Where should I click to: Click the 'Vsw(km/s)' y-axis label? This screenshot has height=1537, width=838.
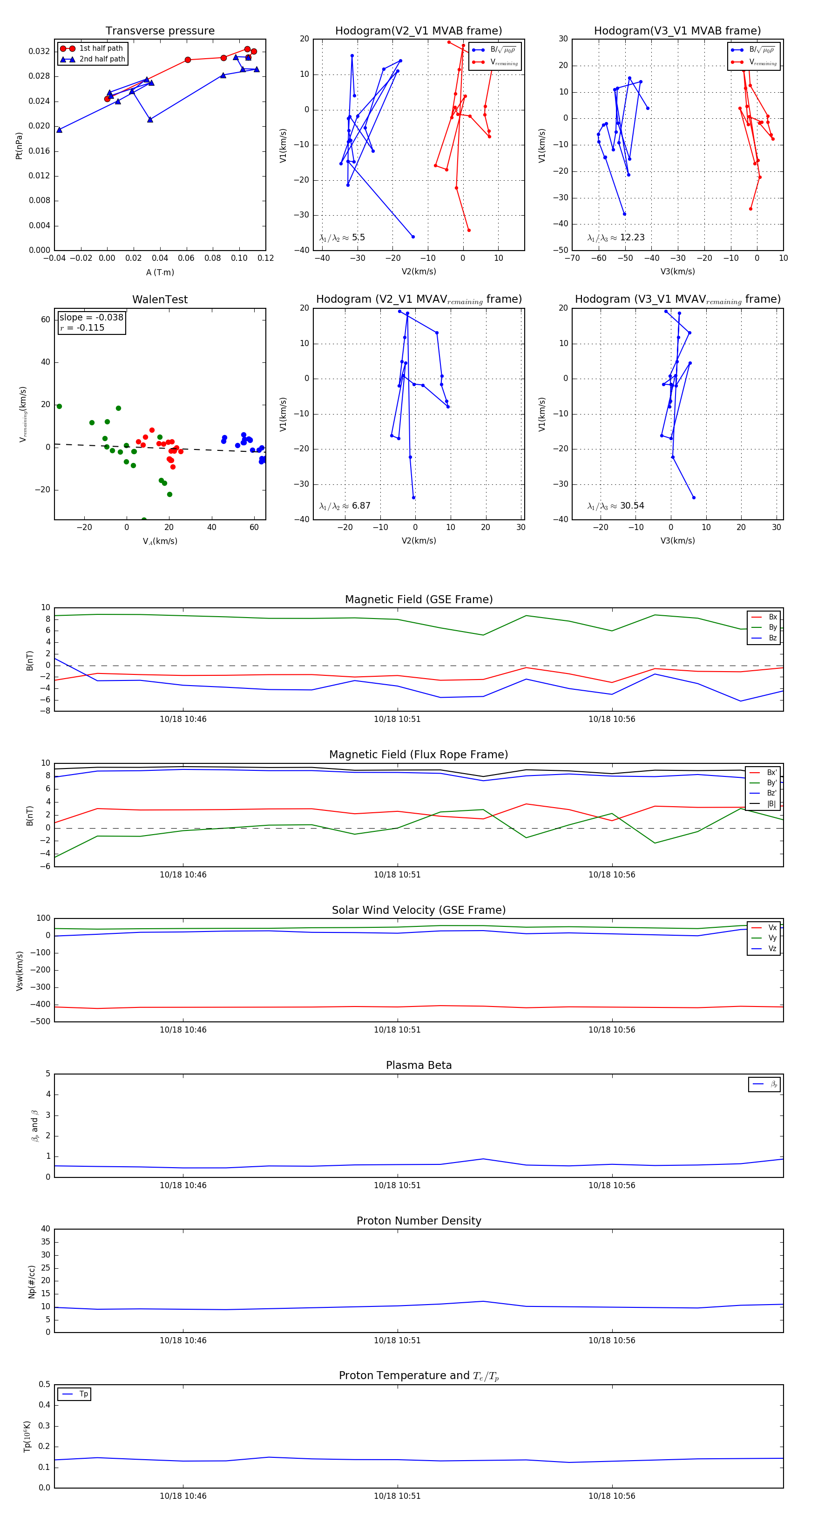[x=19, y=971]
